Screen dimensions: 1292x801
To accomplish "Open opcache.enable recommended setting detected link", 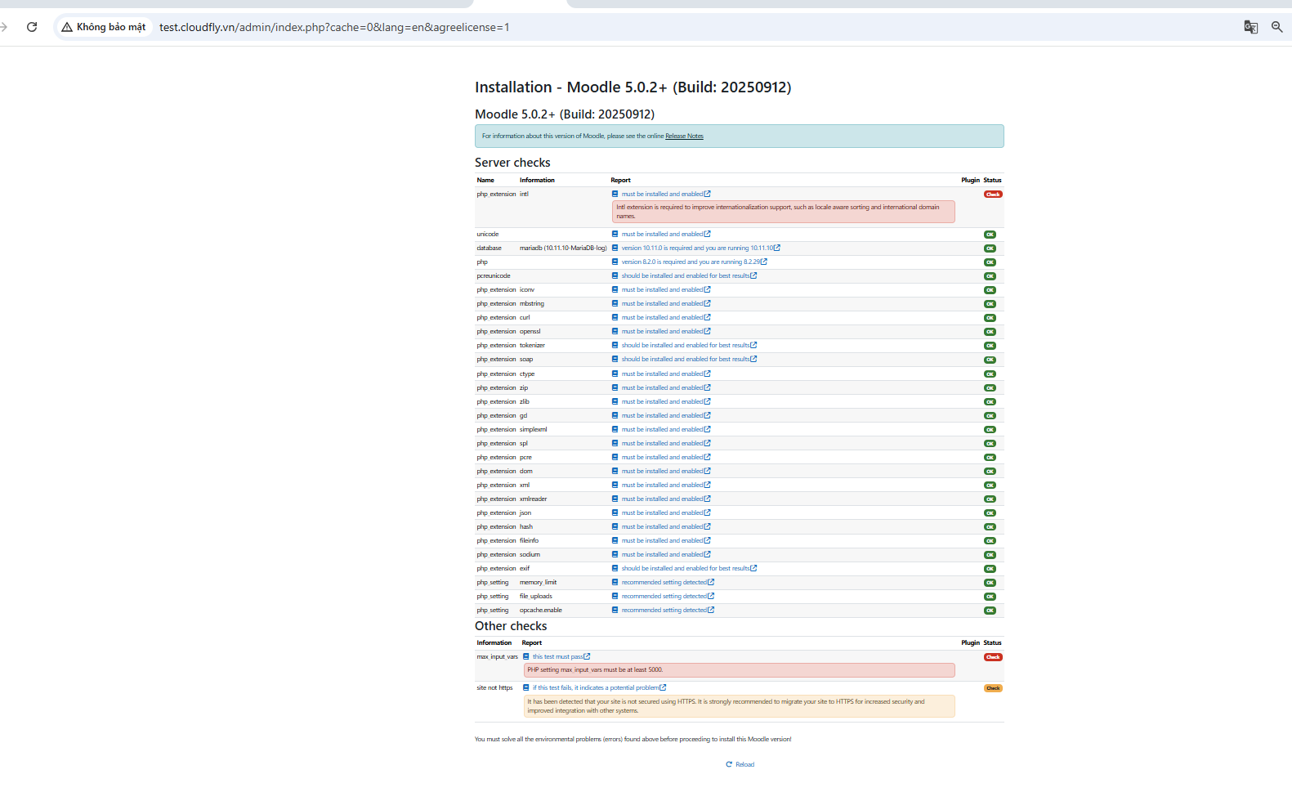I will [x=664, y=611].
